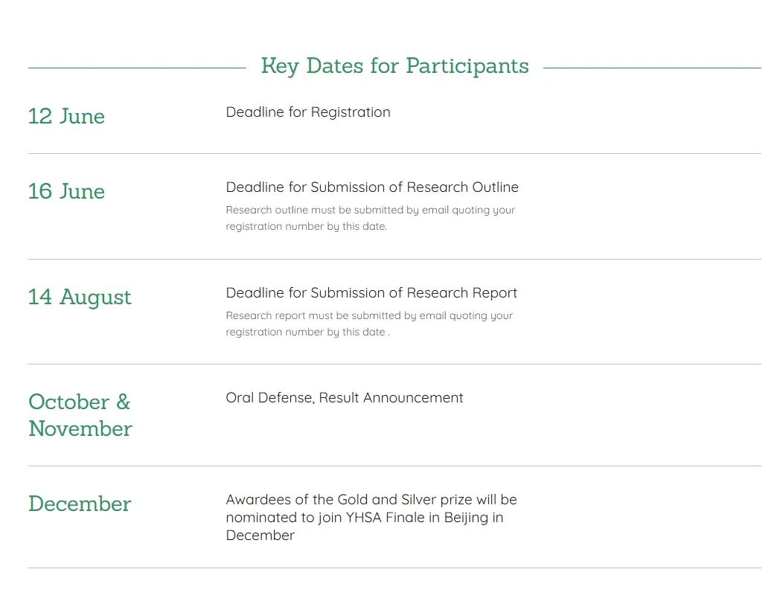
Task: Click Deadline for Submission of Research Report
Action: [x=371, y=293]
